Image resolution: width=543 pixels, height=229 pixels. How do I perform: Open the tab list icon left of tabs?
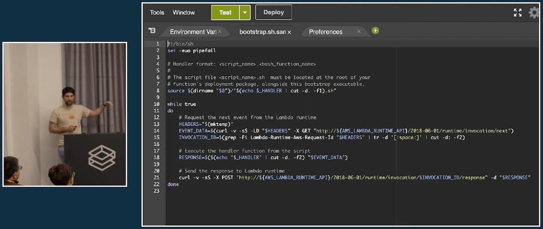[152, 31]
